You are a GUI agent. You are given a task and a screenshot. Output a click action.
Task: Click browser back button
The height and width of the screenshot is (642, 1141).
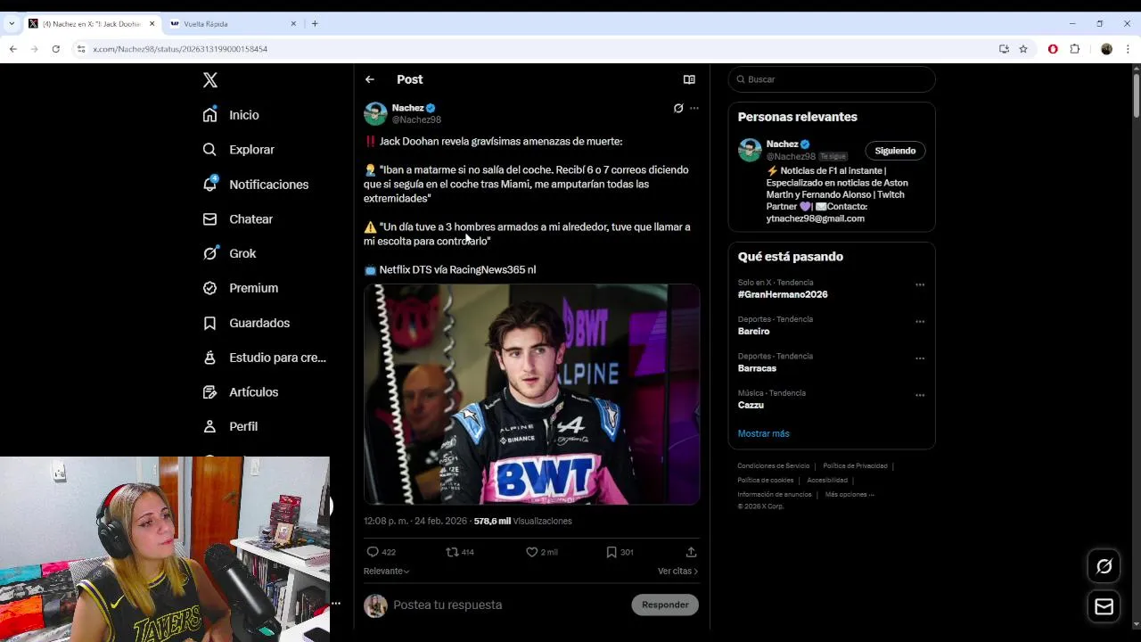13,49
